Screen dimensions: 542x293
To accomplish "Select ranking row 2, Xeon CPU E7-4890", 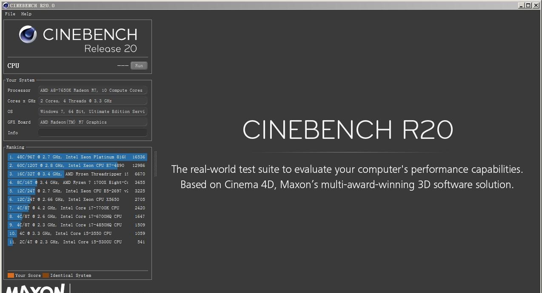I will point(77,166).
